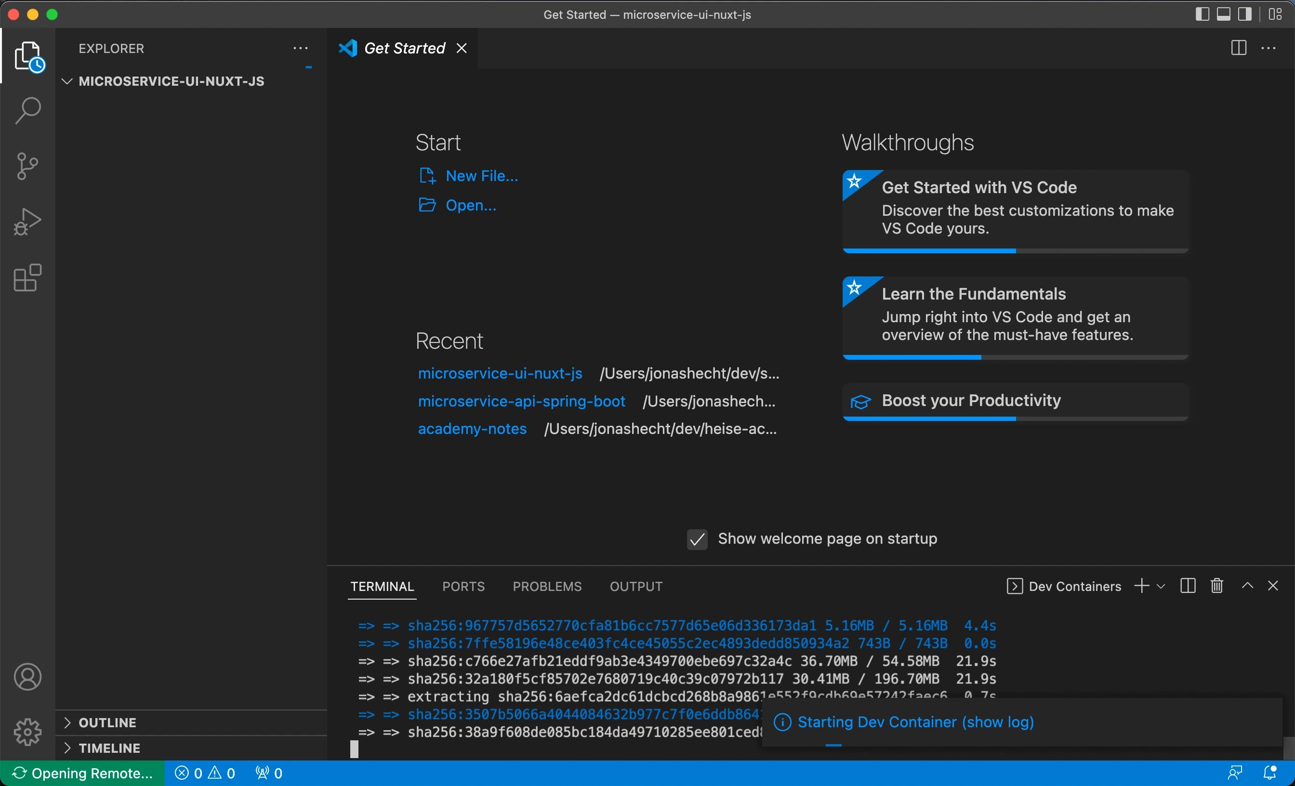The width and height of the screenshot is (1295, 786).
Task: Open the Accounts icon in activity bar
Action: [x=28, y=677]
